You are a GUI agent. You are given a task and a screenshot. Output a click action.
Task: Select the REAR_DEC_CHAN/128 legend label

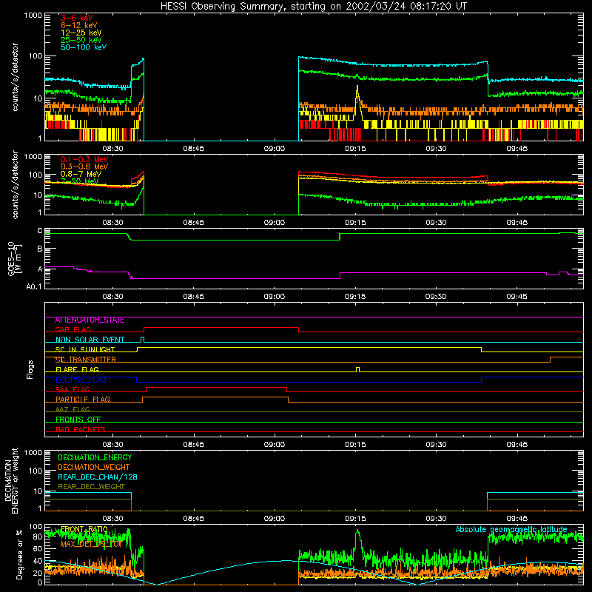click(x=98, y=477)
